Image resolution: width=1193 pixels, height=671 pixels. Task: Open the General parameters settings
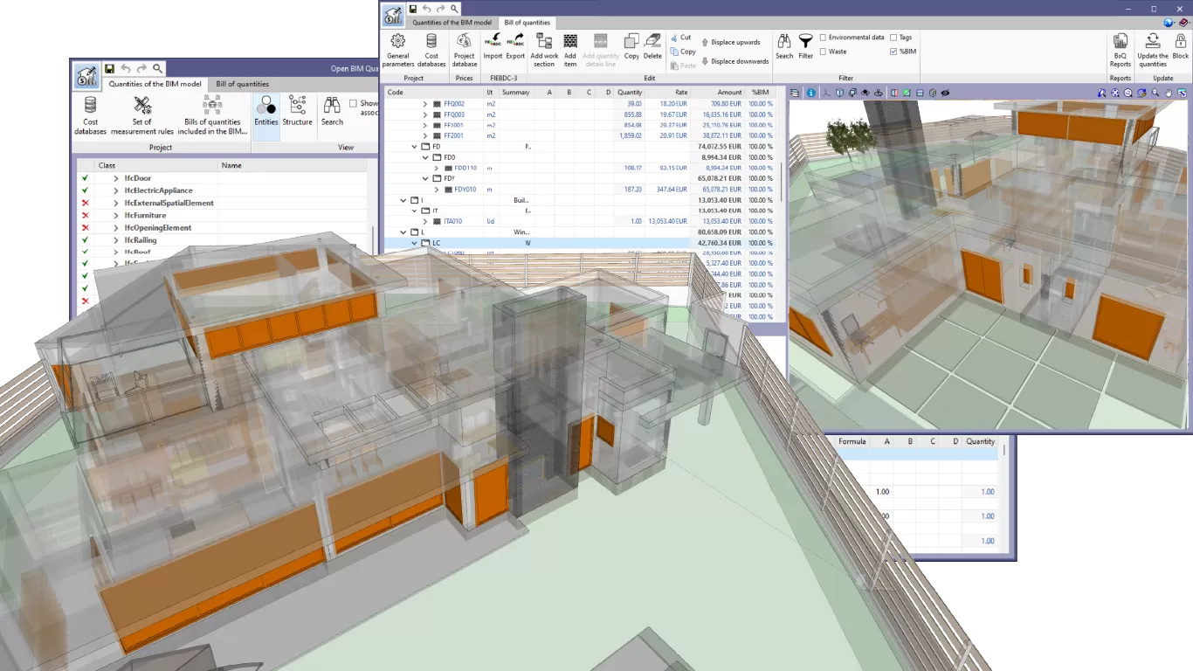click(x=397, y=48)
